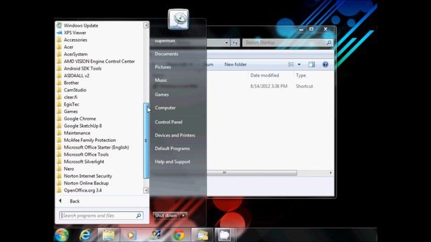Open Devices and Printers
This screenshot has height=242, width=431.
[175, 135]
